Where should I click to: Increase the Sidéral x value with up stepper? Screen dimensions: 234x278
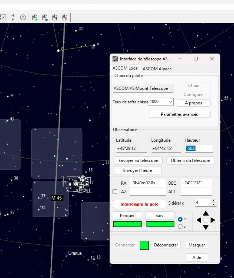coord(214,201)
